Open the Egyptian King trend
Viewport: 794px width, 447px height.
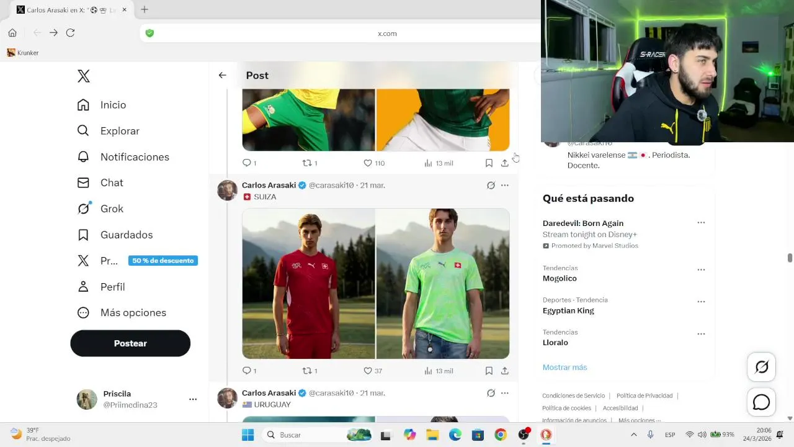pyautogui.click(x=568, y=311)
